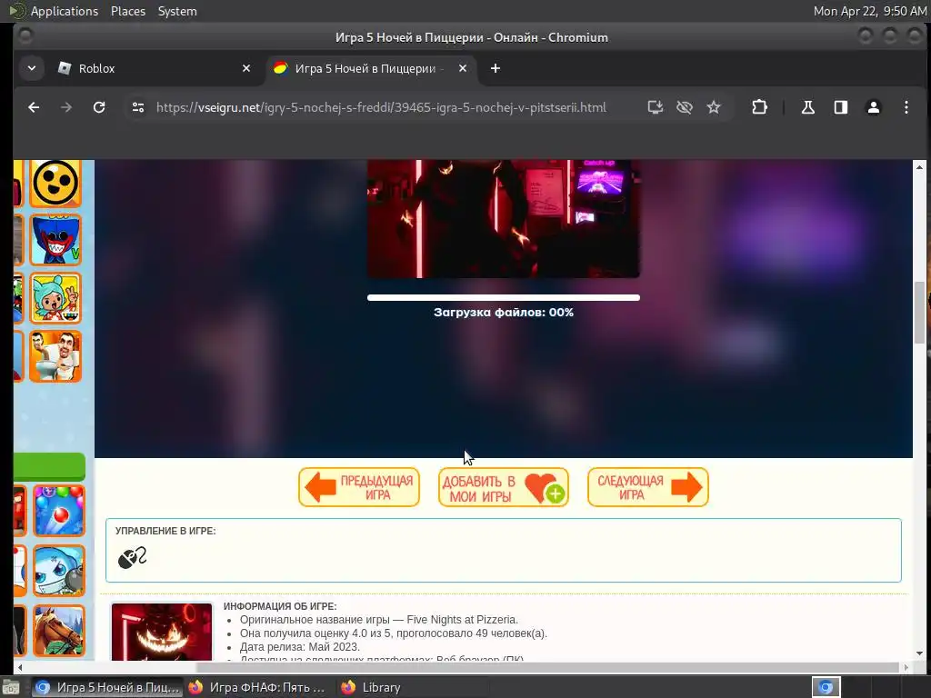Click ДОБАВИТЬ В МОИ ИГРЫ button
The height and width of the screenshot is (698, 931).
tap(504, 487)
